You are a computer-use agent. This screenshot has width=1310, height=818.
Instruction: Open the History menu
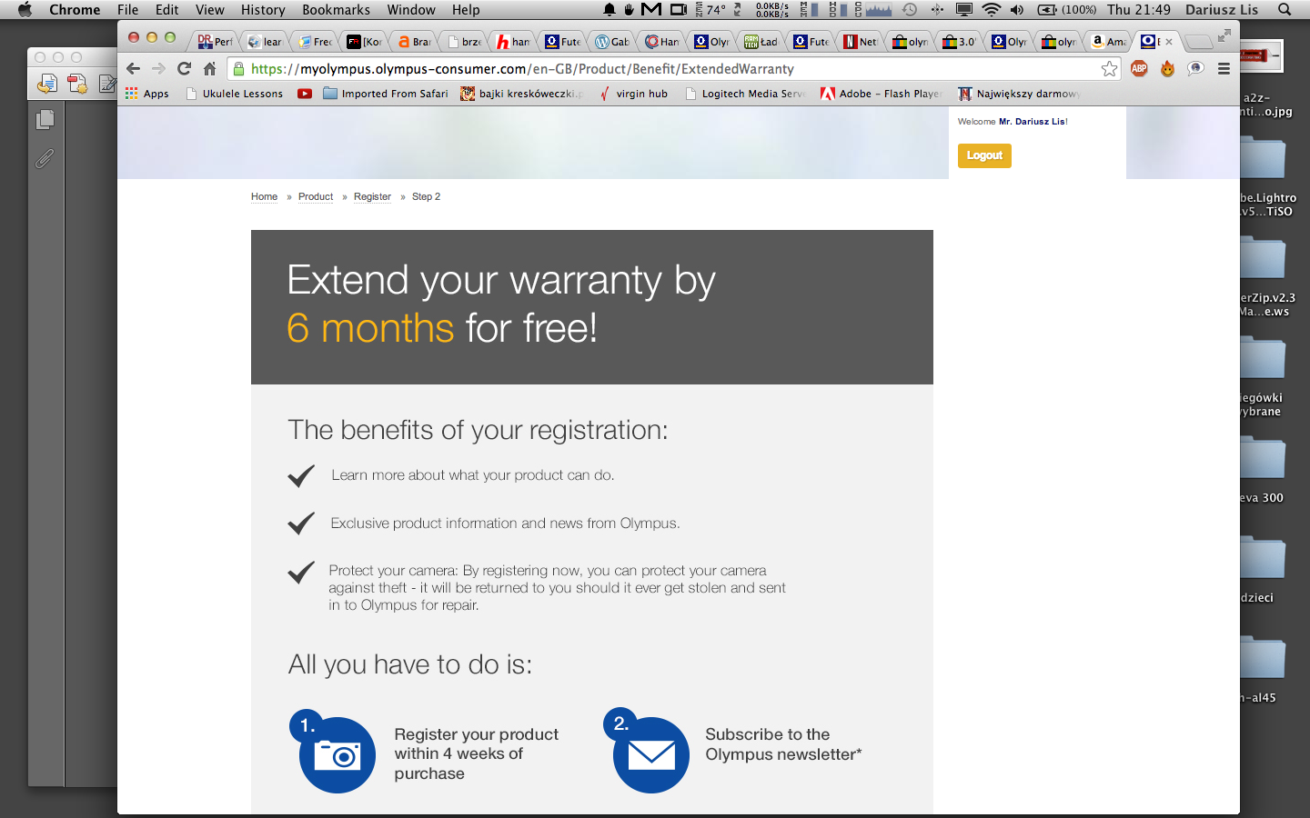point(263,10)
